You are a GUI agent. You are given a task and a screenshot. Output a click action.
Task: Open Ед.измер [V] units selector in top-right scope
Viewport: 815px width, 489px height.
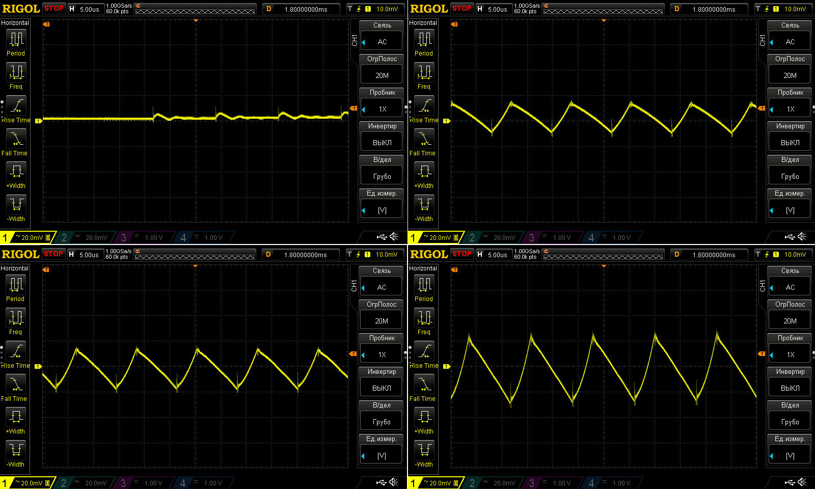tap(790, 210)
